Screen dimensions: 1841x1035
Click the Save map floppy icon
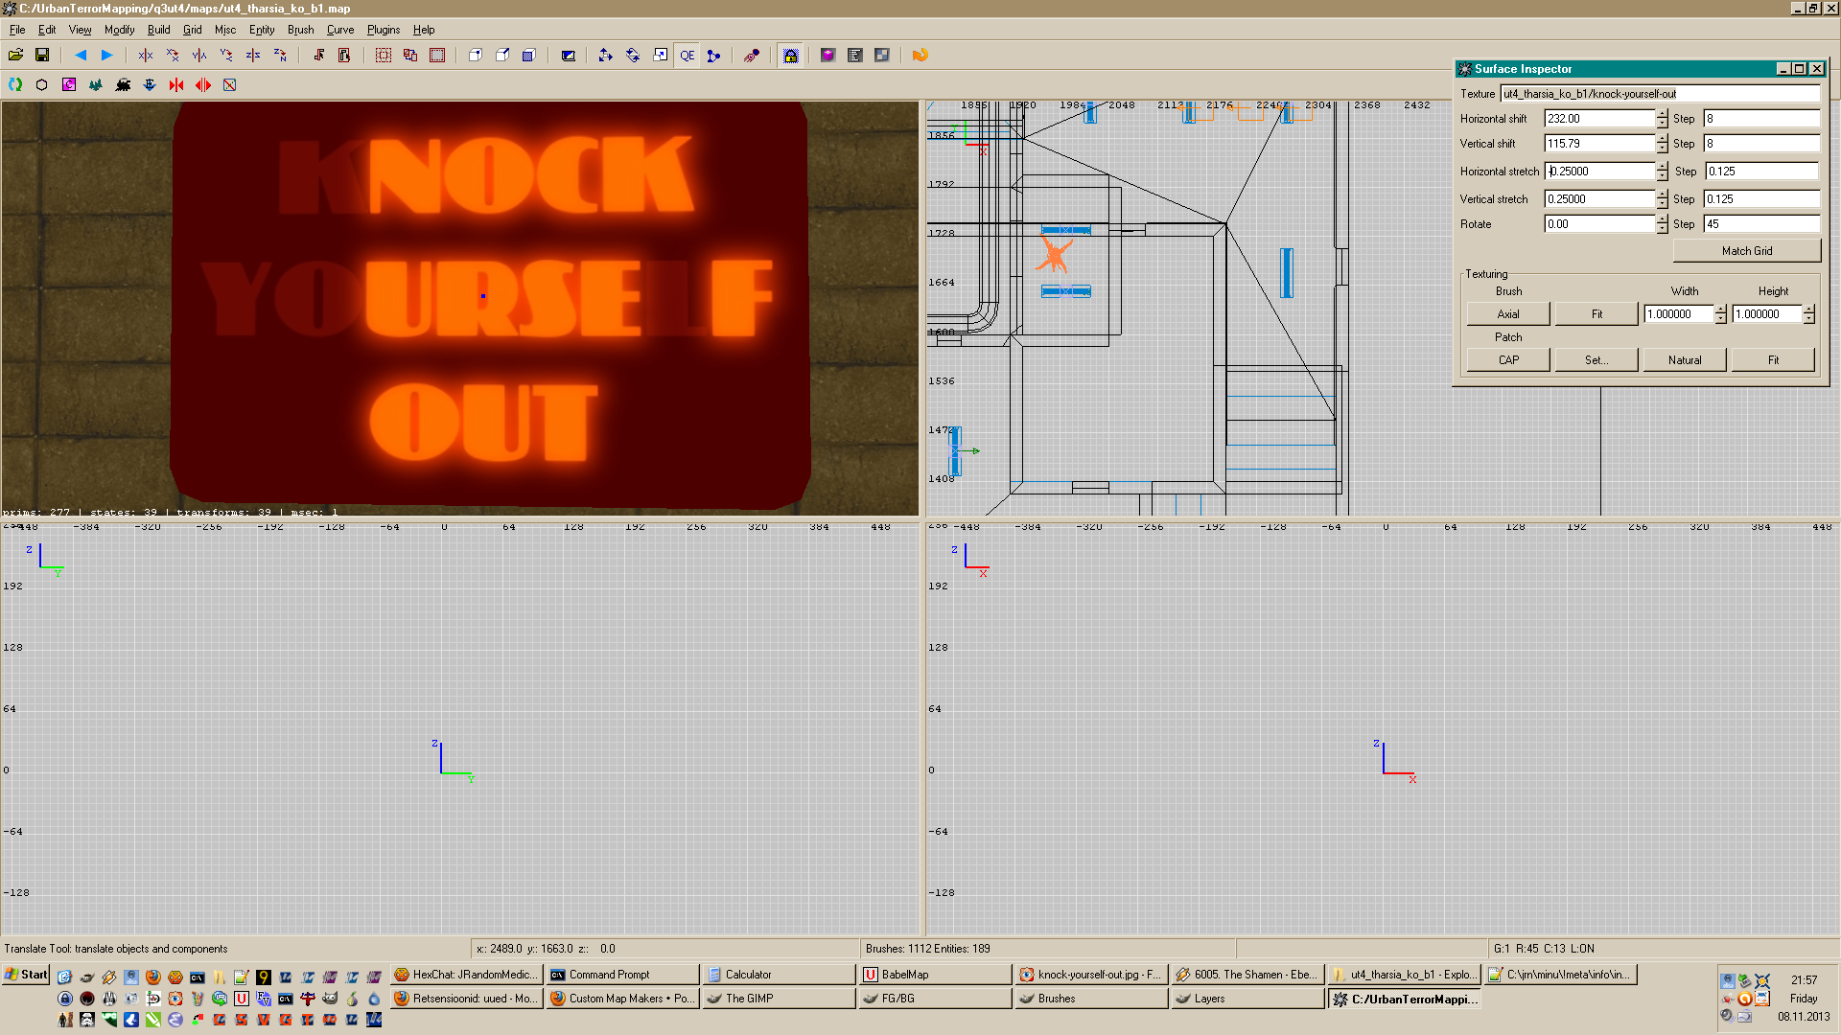coord(42,56)
